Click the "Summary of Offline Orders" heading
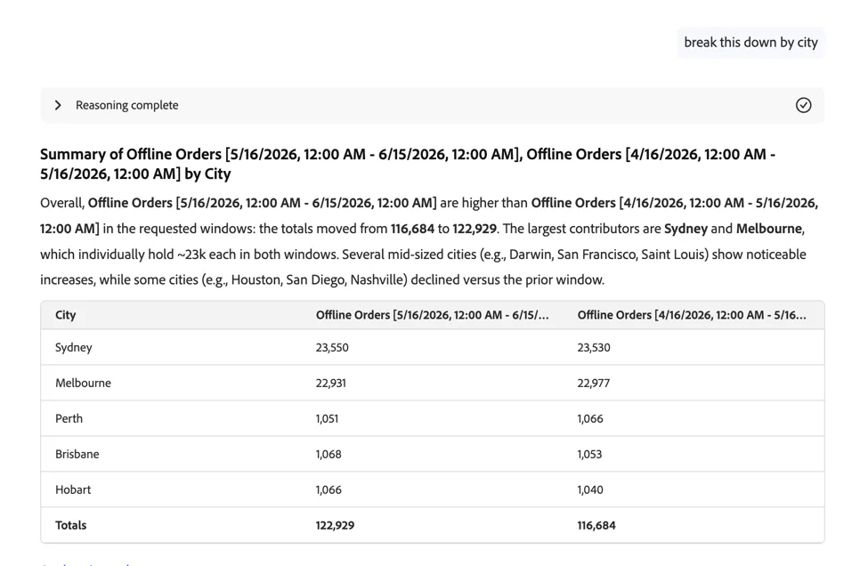Viewport: 860px width, 566px height. pyautogui.click(x=408, y=164)
